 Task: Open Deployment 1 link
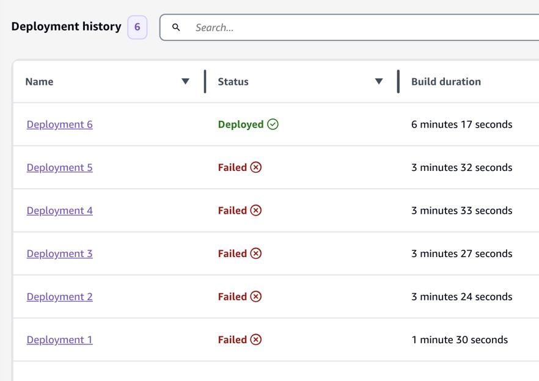click(x=59, y=339)
